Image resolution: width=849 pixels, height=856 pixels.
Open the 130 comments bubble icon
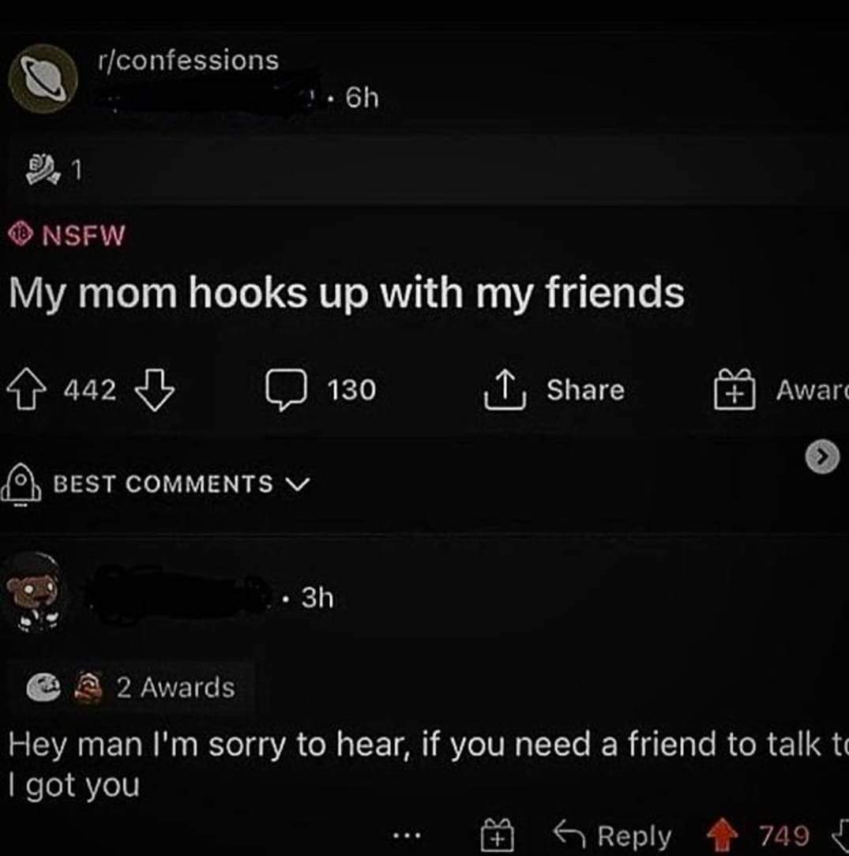tap(286, 389)
